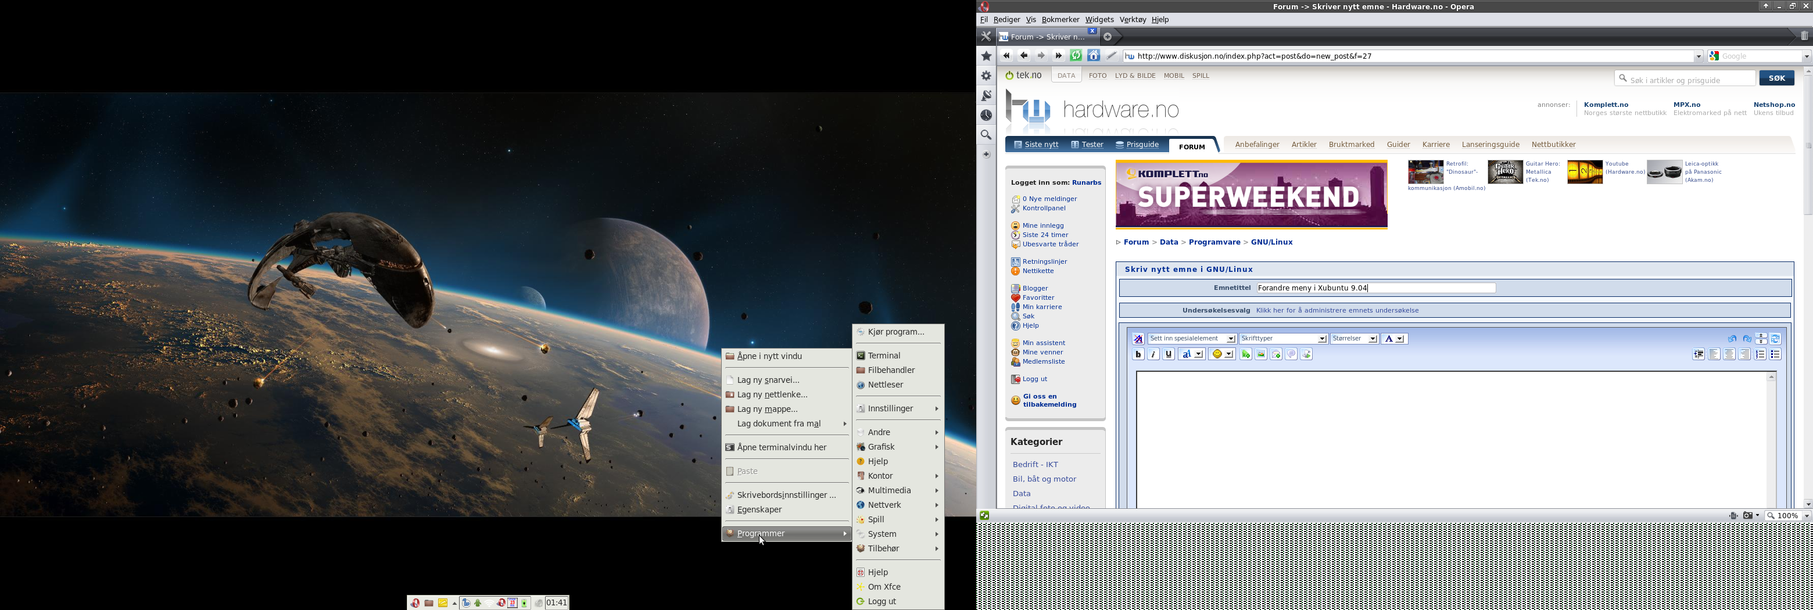Open the Search magnifier panel in Opera sidebar
Image resolution: width=1813 pixels, height=610 pixels.
(x=986, y=135)
